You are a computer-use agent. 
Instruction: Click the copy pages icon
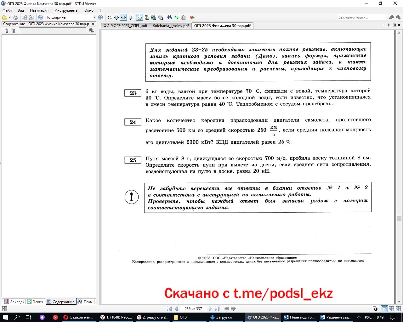(183, 17)
